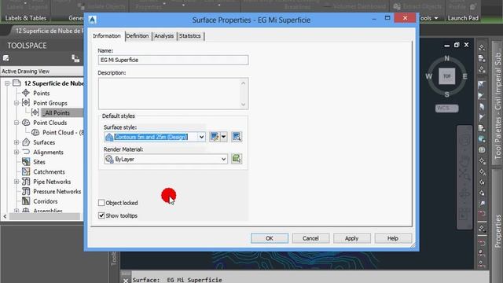Open Help for Surface Properties
Viewport: 503px width, 283px height.
[x=393, y=238]
